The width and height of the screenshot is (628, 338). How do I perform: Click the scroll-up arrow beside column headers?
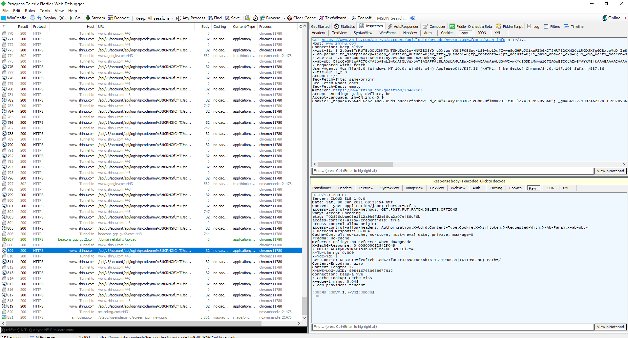tap(304, 26)
